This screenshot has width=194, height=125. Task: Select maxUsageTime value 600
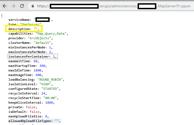pyautogui.click(x=38, y=75)
